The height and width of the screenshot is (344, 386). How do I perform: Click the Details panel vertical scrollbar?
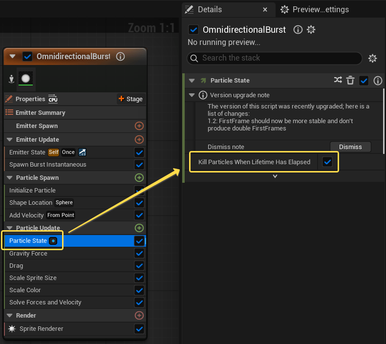click(x=384, y=121)
